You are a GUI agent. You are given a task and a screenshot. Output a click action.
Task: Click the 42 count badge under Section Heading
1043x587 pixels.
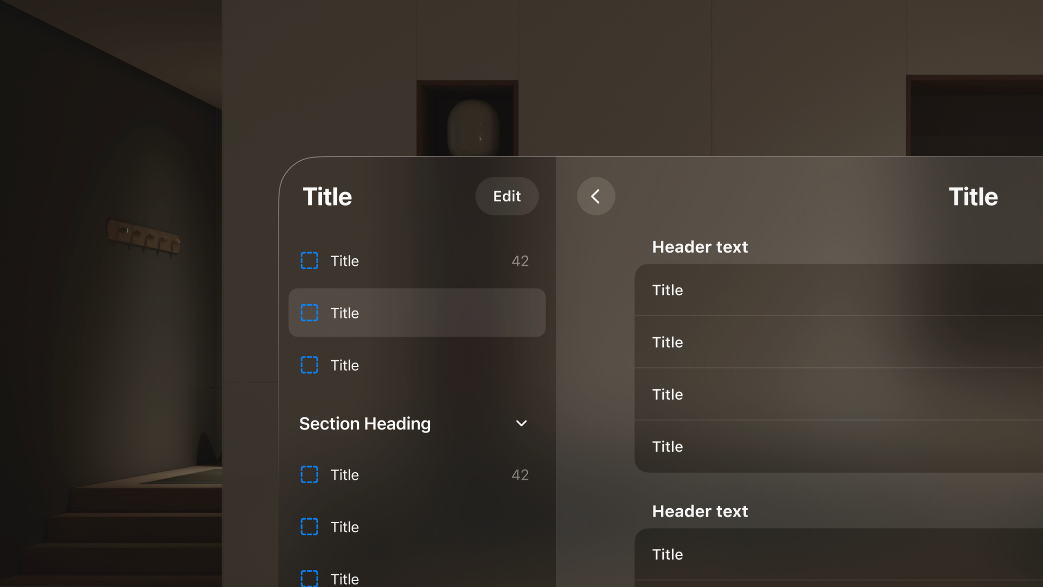click(519, 475)
